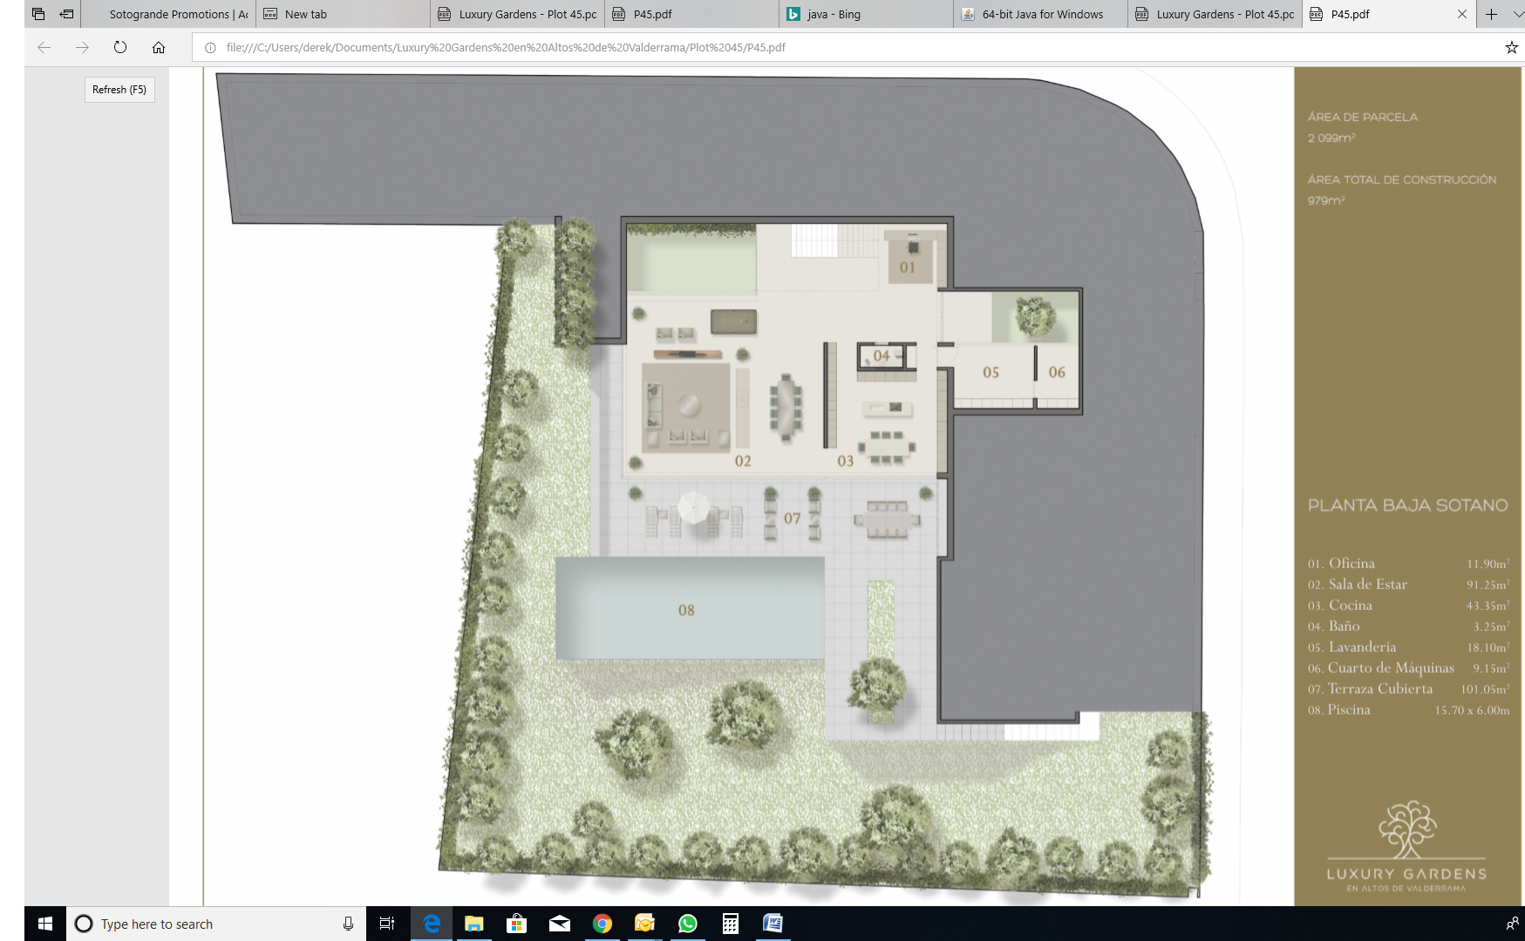
Task: Open a new tab with plus button
Action: pyautogui.click(x=1491, y=14)
